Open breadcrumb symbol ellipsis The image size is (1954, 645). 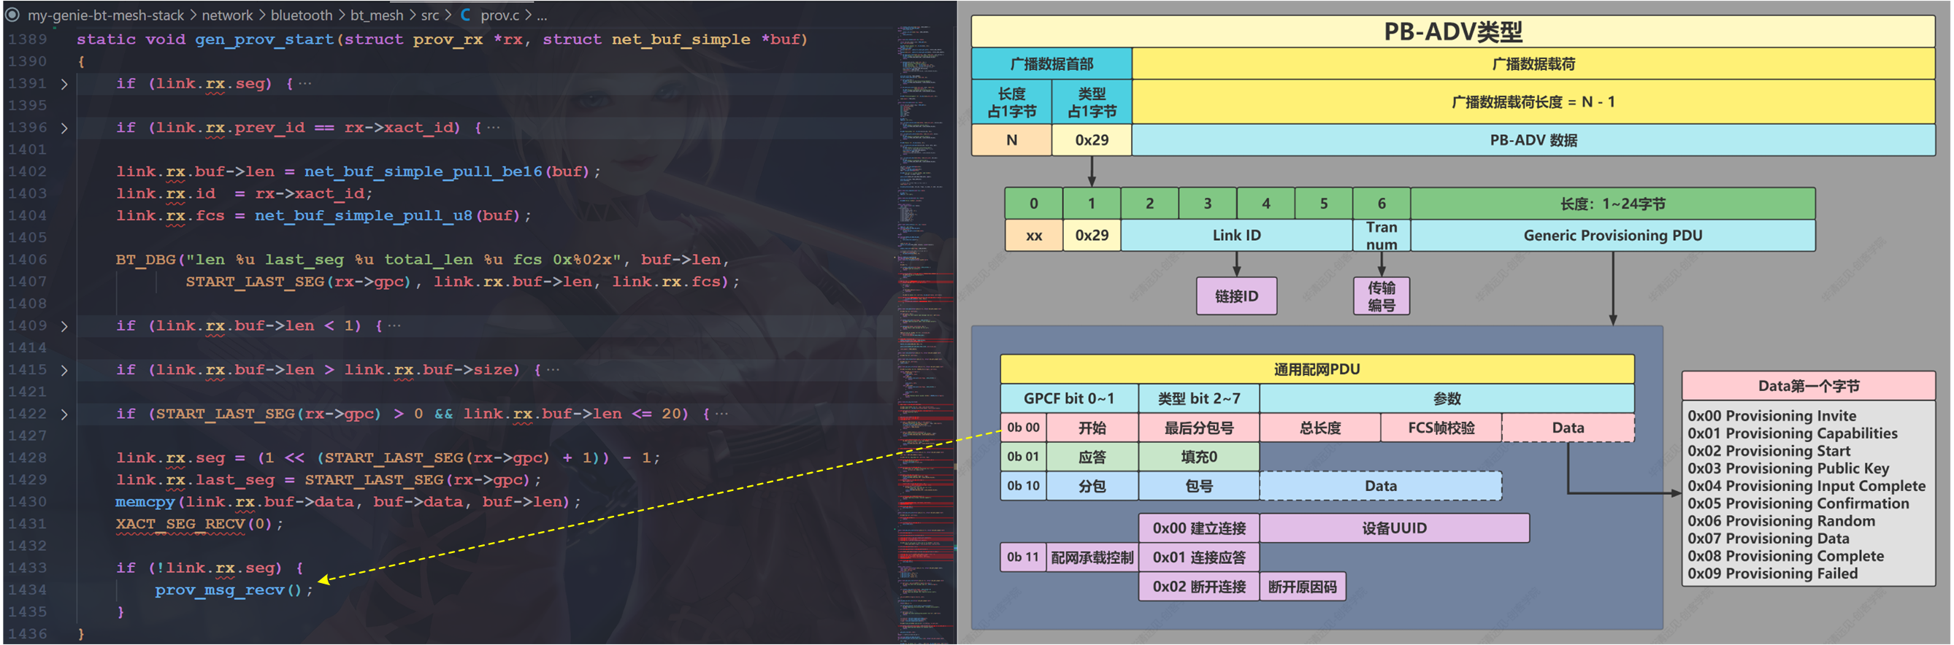click(542, 15)
